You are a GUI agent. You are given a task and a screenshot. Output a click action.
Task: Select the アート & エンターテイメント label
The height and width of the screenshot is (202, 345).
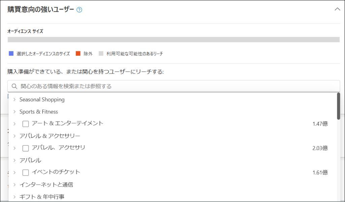pos(67,123)
